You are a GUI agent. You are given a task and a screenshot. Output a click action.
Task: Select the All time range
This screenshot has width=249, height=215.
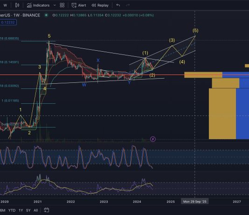(x=36, y=210)
